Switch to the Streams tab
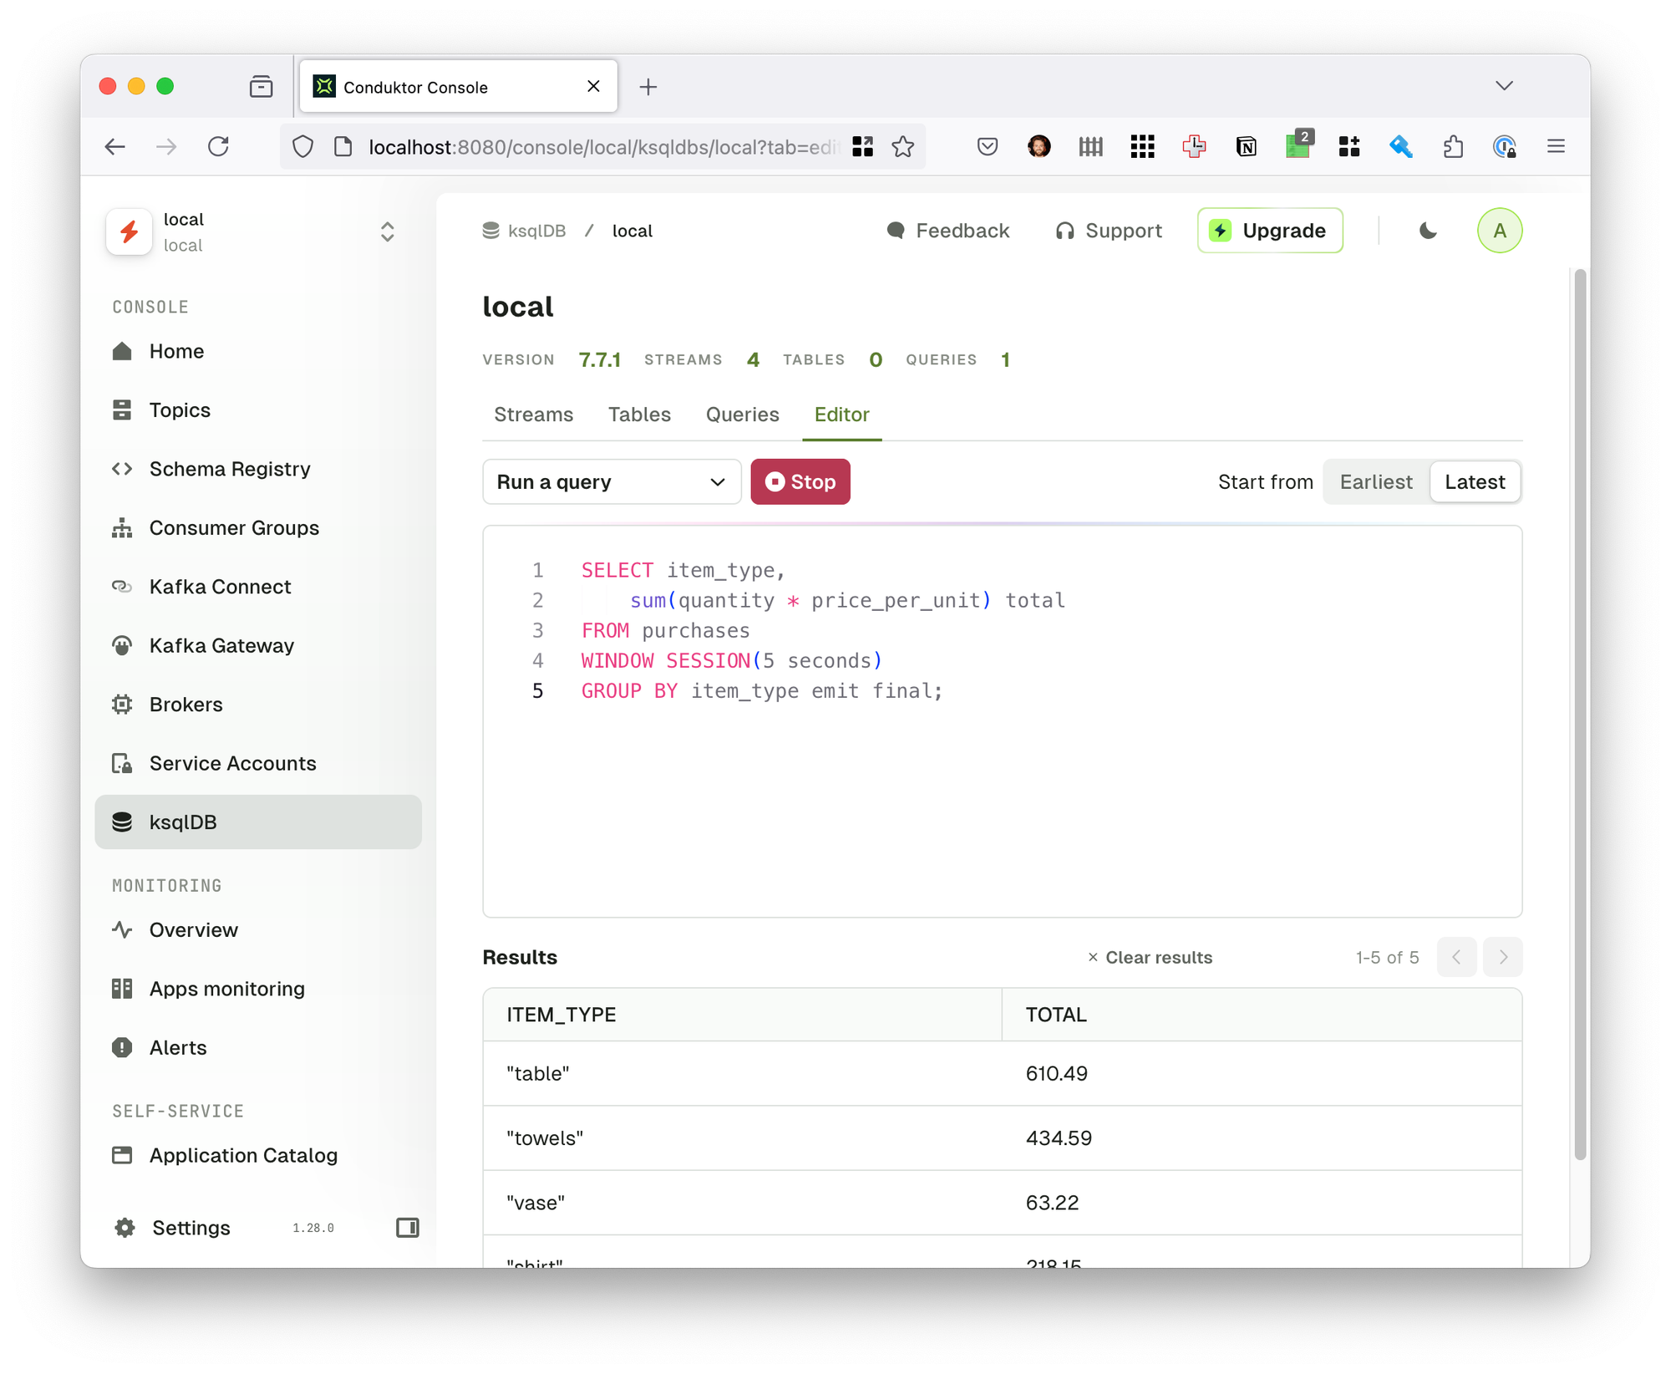 click(x=533, y=415)
